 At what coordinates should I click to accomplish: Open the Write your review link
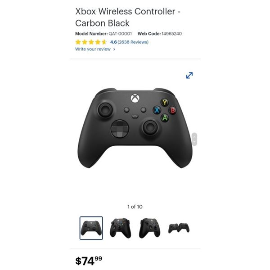point(93,49)
